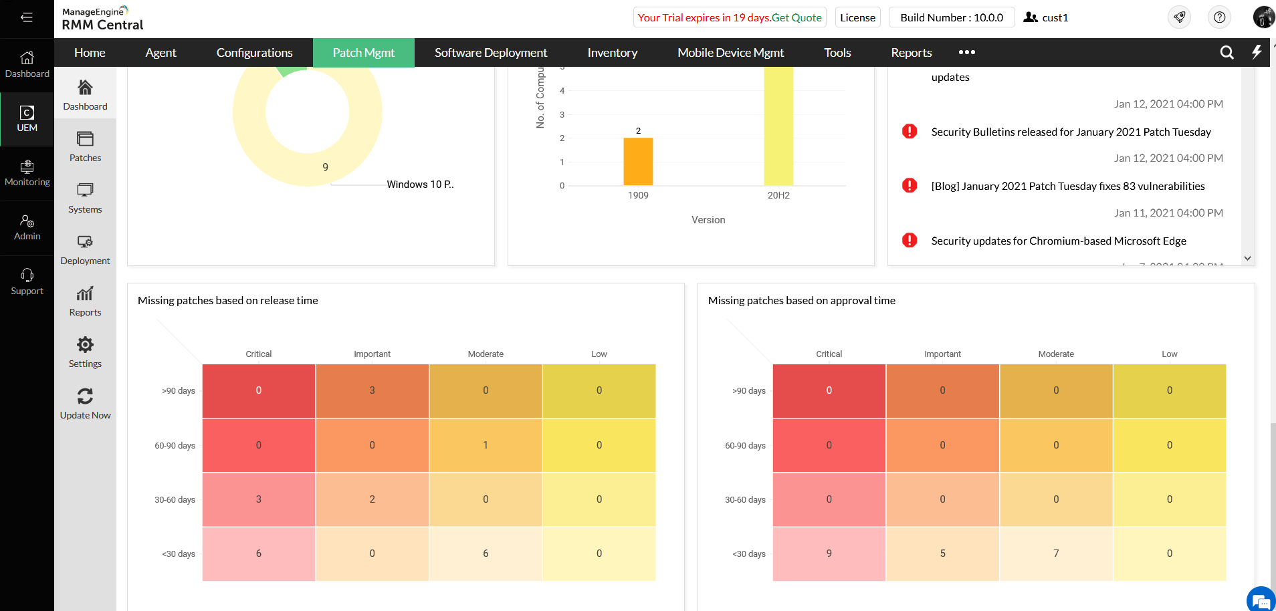
Task: Switch to Software Deployment tab
Action: coord(491,52)
